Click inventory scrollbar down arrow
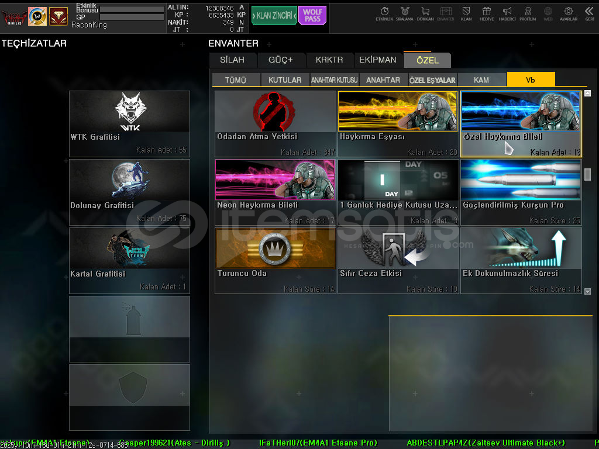Image resolution: width=599 pixels, height=449 pixels. tap(587, 291)
